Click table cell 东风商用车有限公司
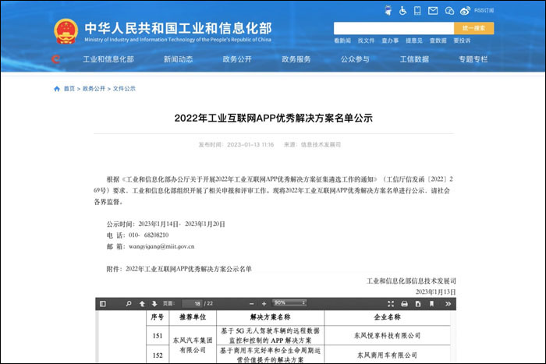 (387, 355)
